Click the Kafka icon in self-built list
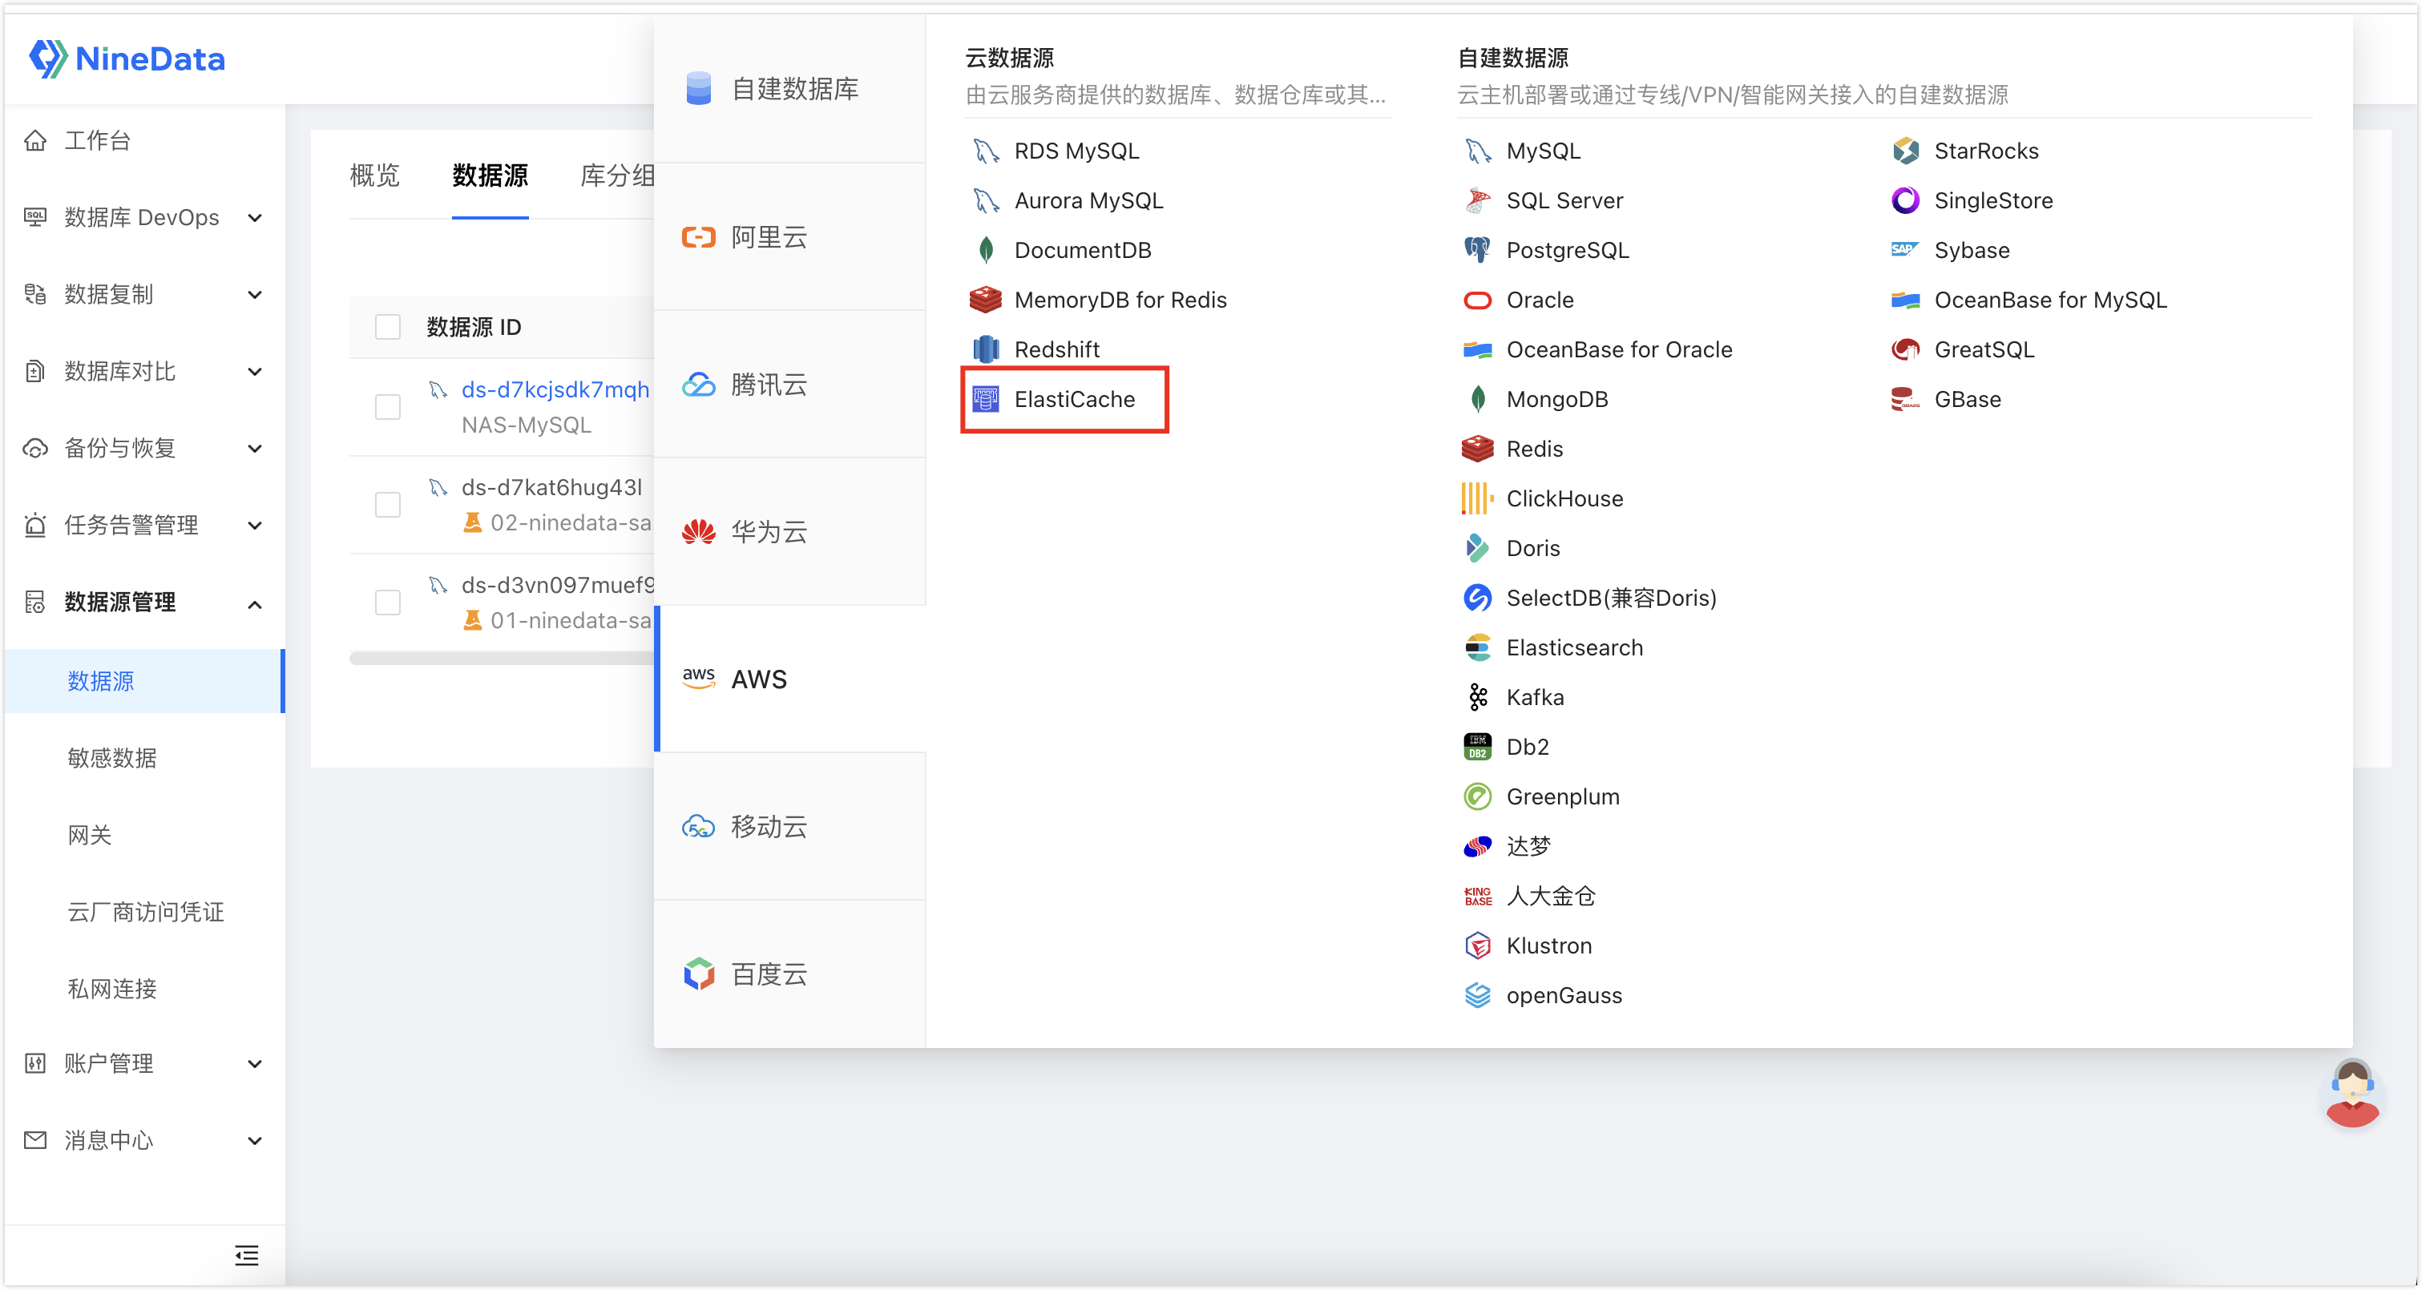The height and width of the screenshot is (1290, 2422). 1477,697
